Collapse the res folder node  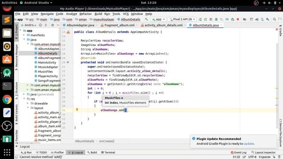click(x=24, y=99)
